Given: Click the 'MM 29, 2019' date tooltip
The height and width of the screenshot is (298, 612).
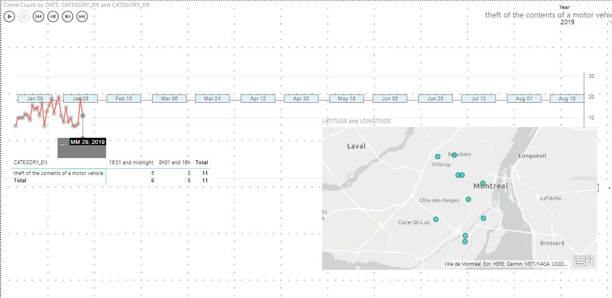Looking at the screenshot, I should pyautogui.click(x=88, y=142).
